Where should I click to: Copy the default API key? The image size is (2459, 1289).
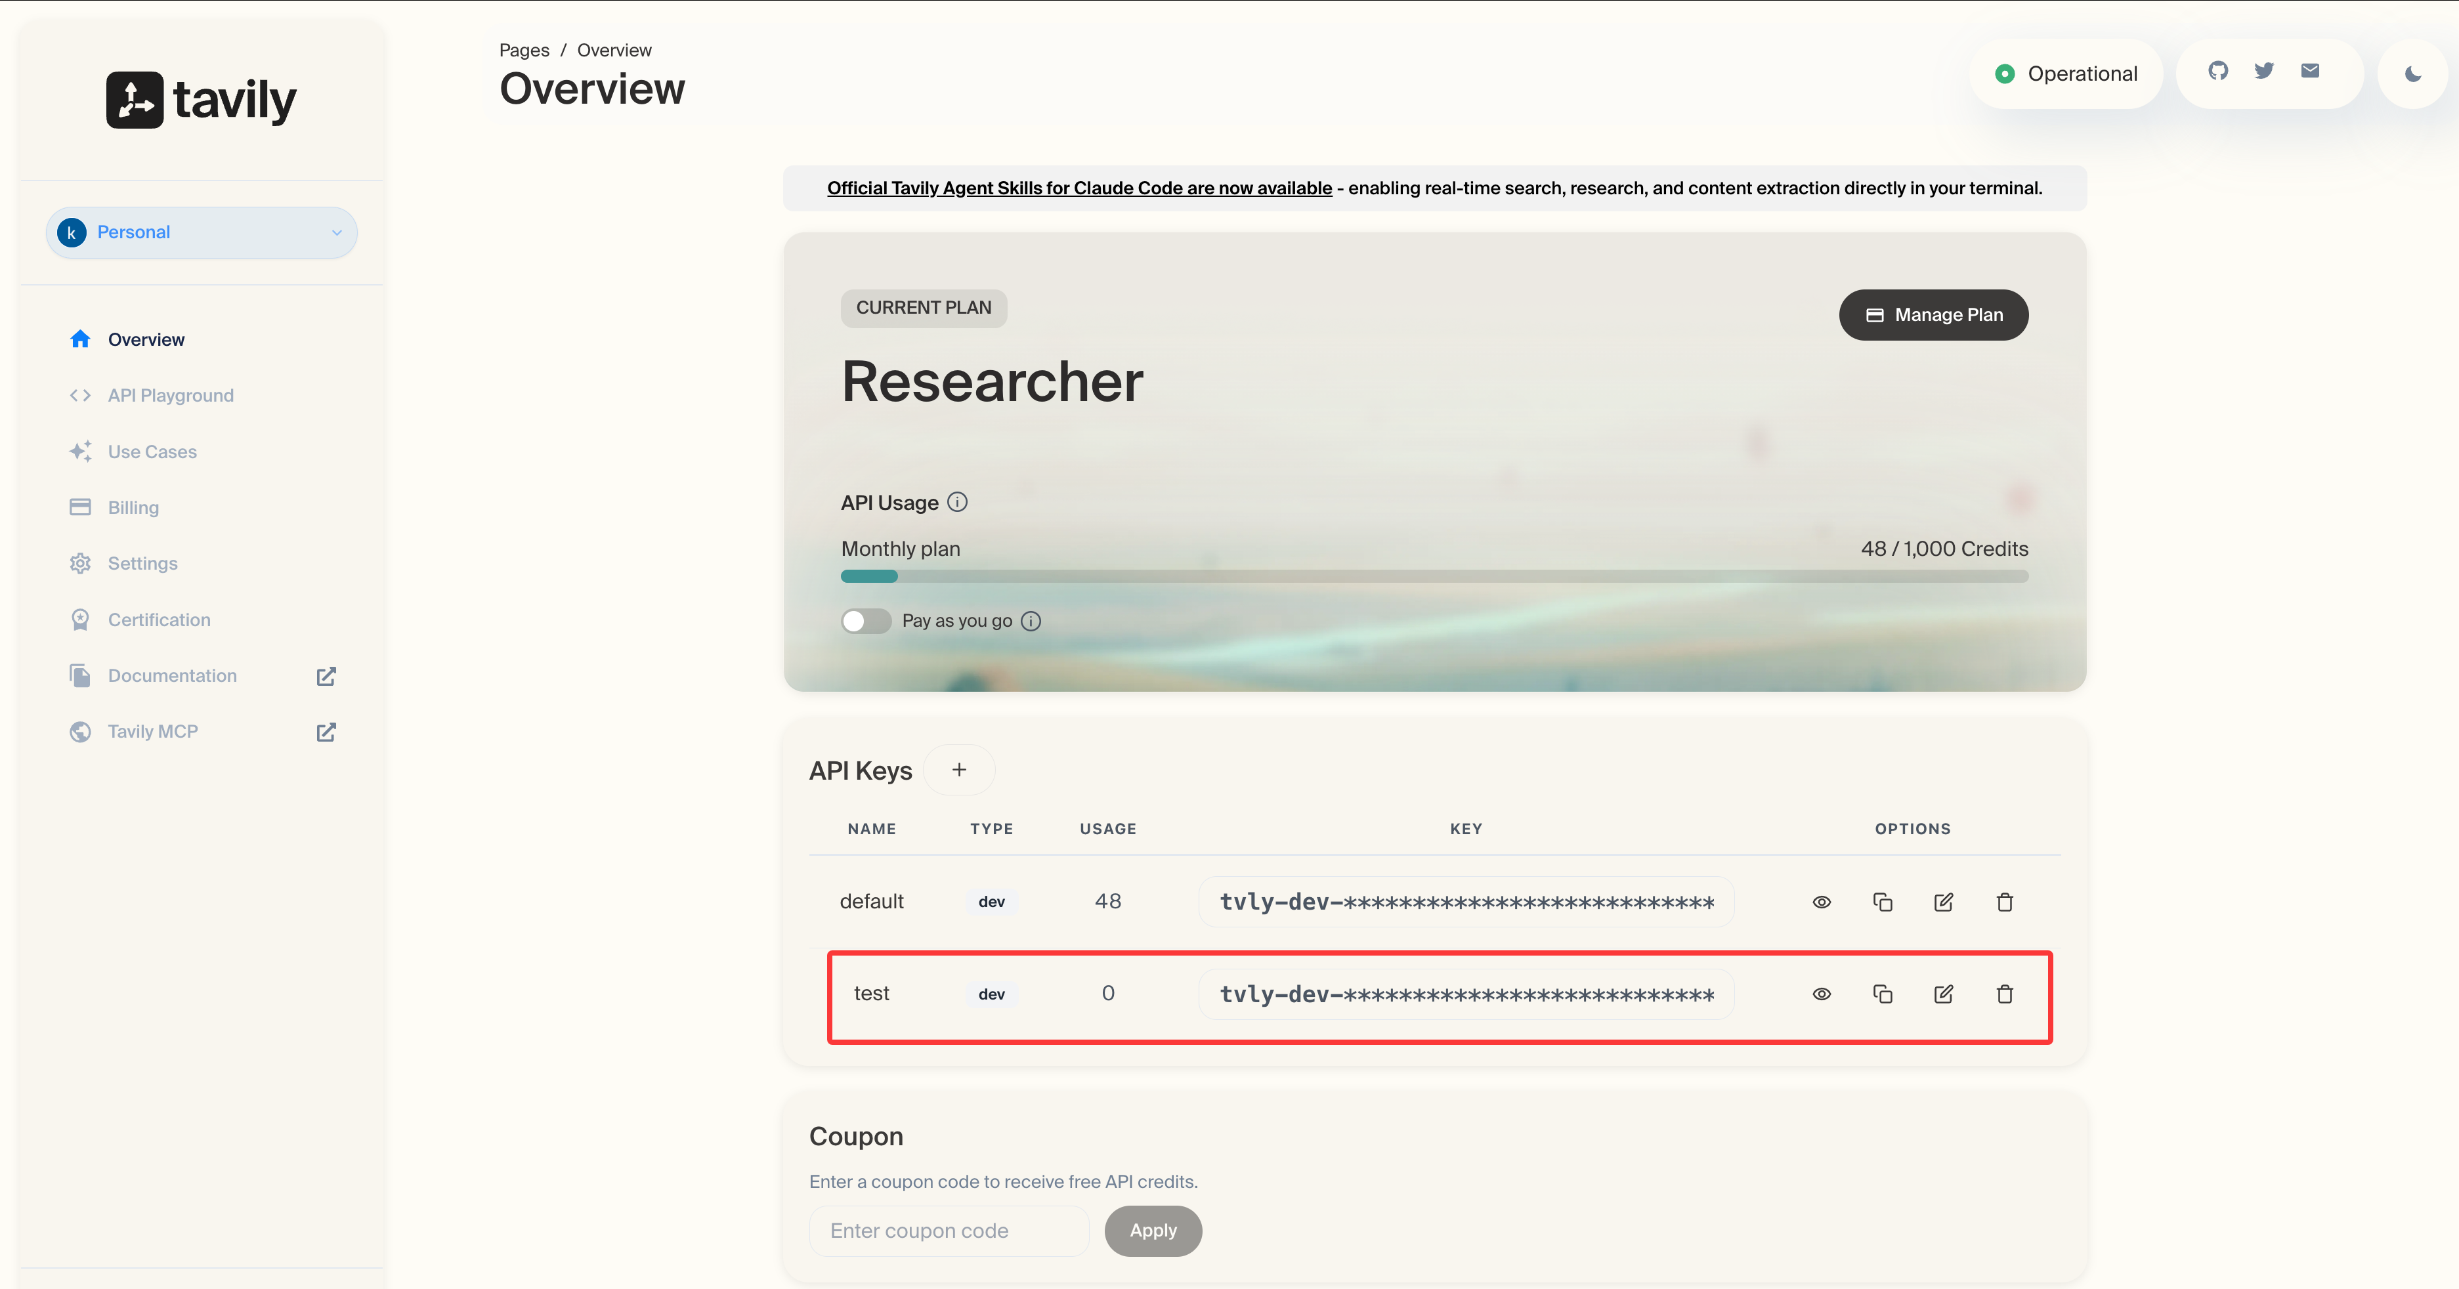click(1883, 902)
